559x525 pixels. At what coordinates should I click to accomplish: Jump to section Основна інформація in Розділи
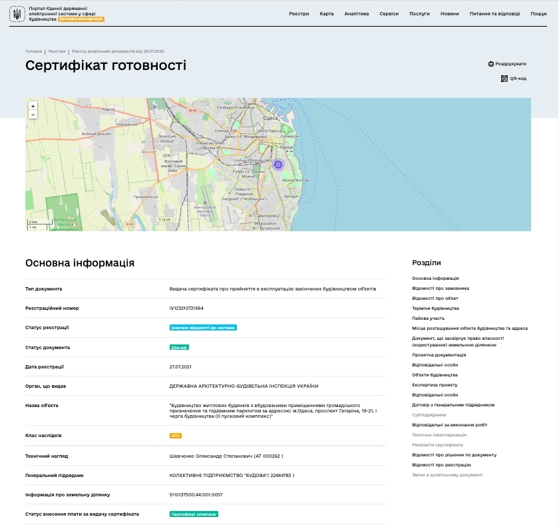[435, 278]
